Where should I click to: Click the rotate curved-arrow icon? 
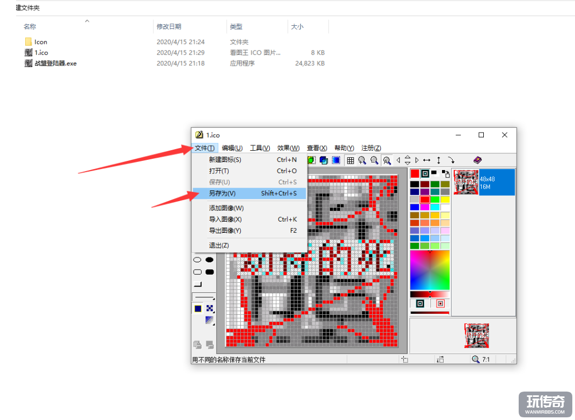coord(451,160)
